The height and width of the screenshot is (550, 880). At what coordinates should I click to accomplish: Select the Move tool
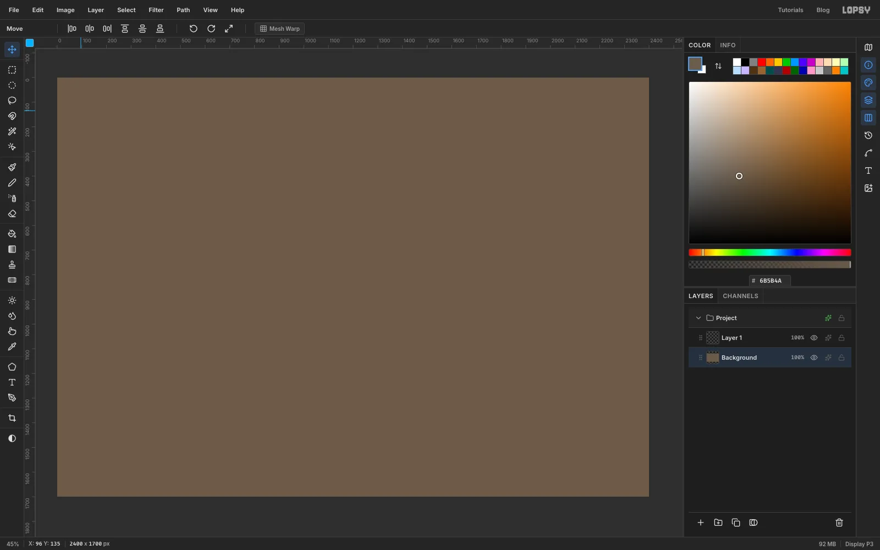[12, 50]
